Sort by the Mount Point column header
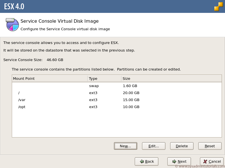 pos(50,79)
